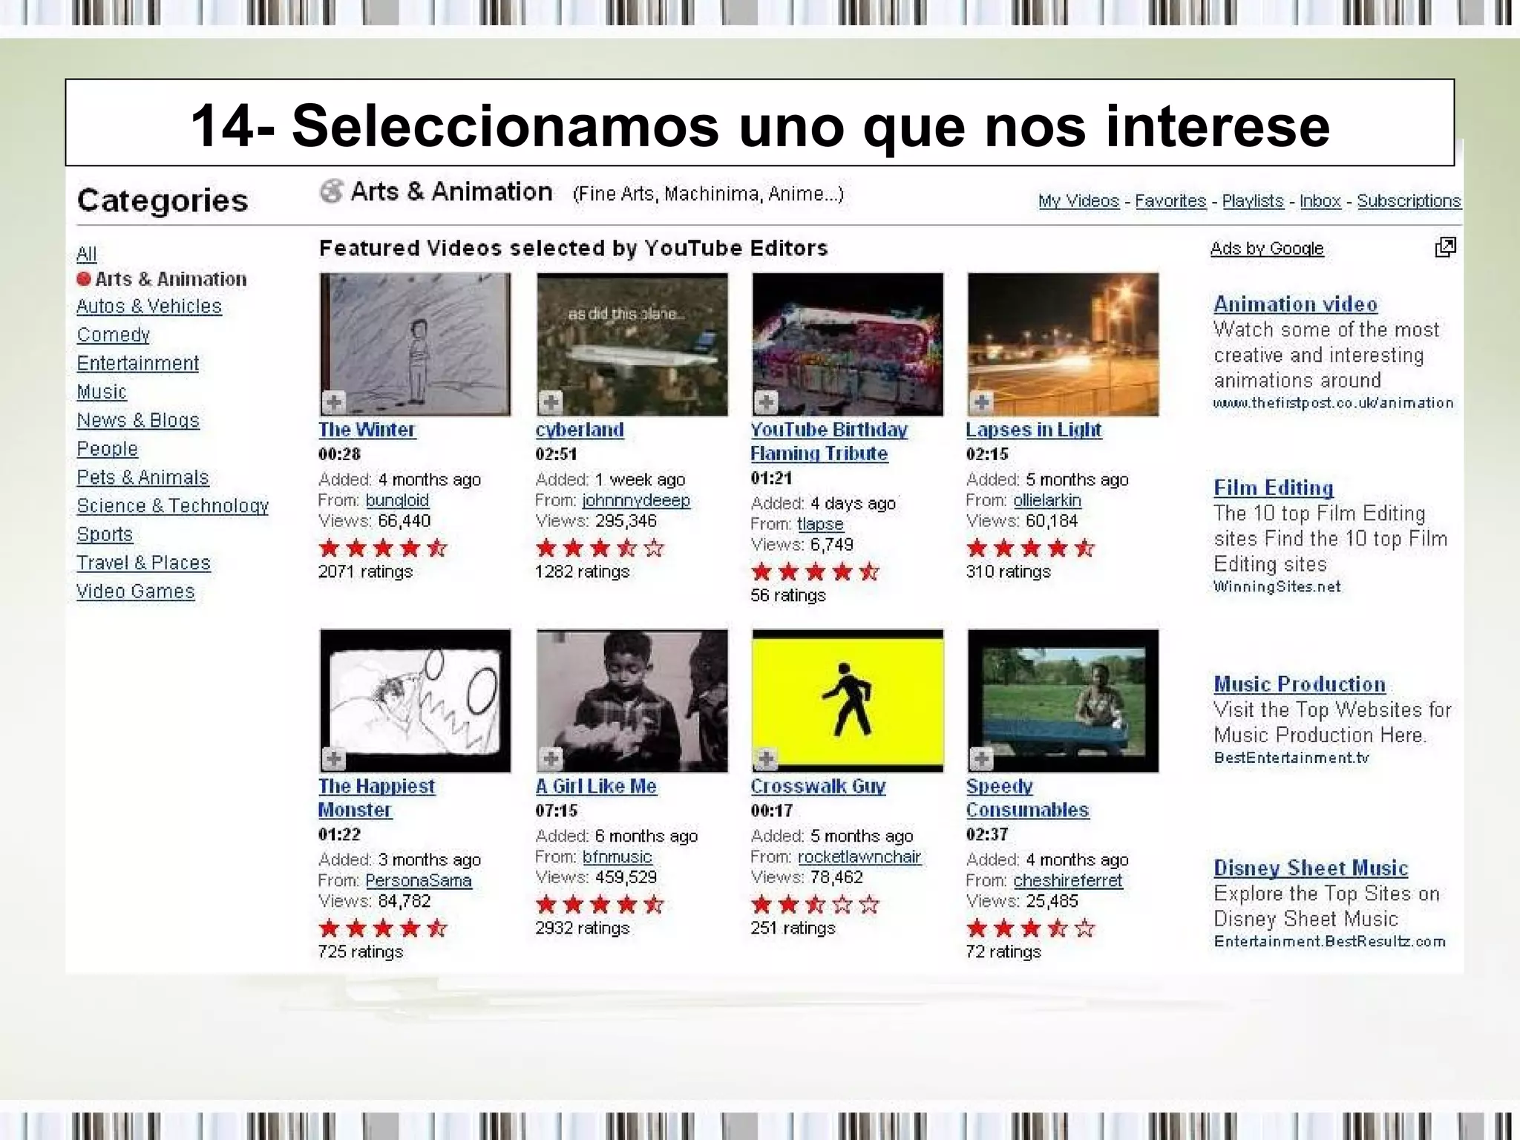The height and width of the screenshot is (1140, 1520).
Task: Click plus icon on A Girl Like Me thumbnail
Action: (550, 759)
